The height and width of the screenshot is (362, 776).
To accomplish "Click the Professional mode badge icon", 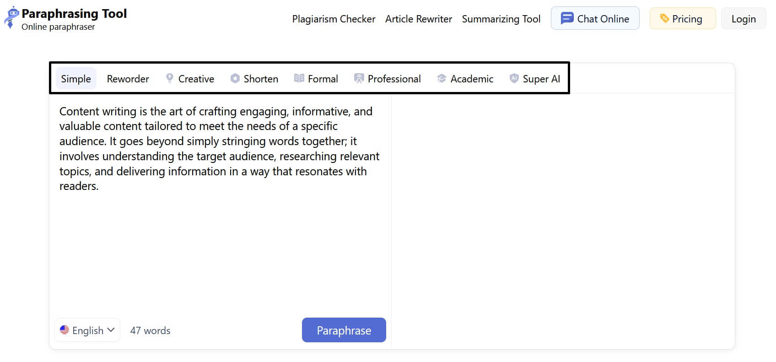I will 359,78.
